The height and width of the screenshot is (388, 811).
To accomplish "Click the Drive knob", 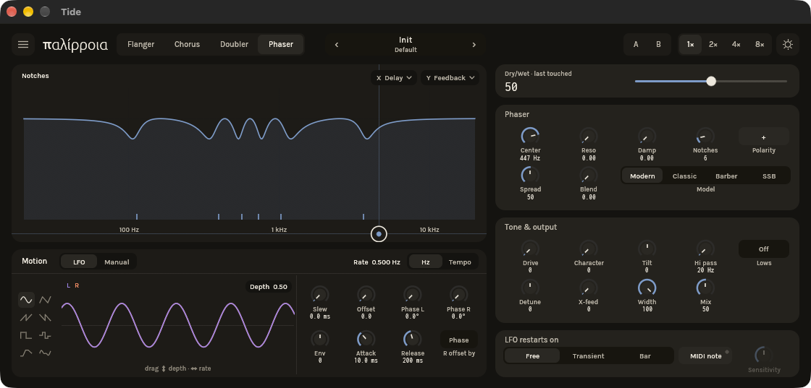I will pyautogui.click(x=530, y=249).
